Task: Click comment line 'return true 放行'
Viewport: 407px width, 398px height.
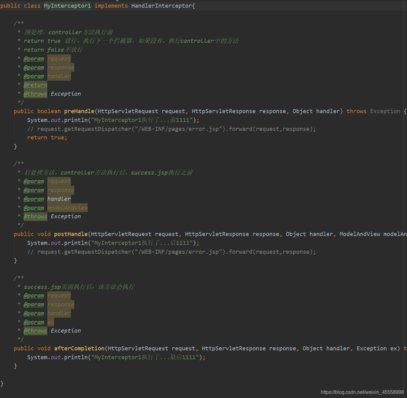Action: [131, 41]
